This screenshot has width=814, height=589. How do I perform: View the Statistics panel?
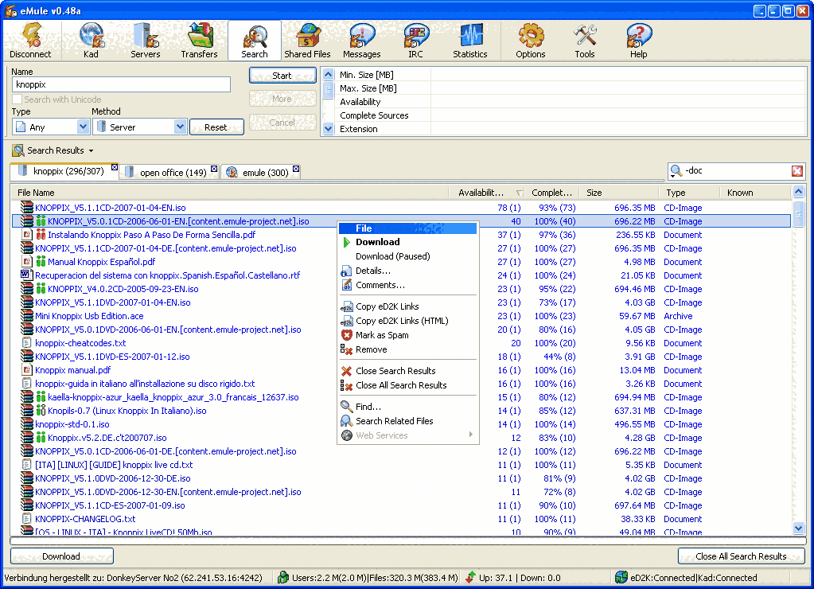pos(469,40)
